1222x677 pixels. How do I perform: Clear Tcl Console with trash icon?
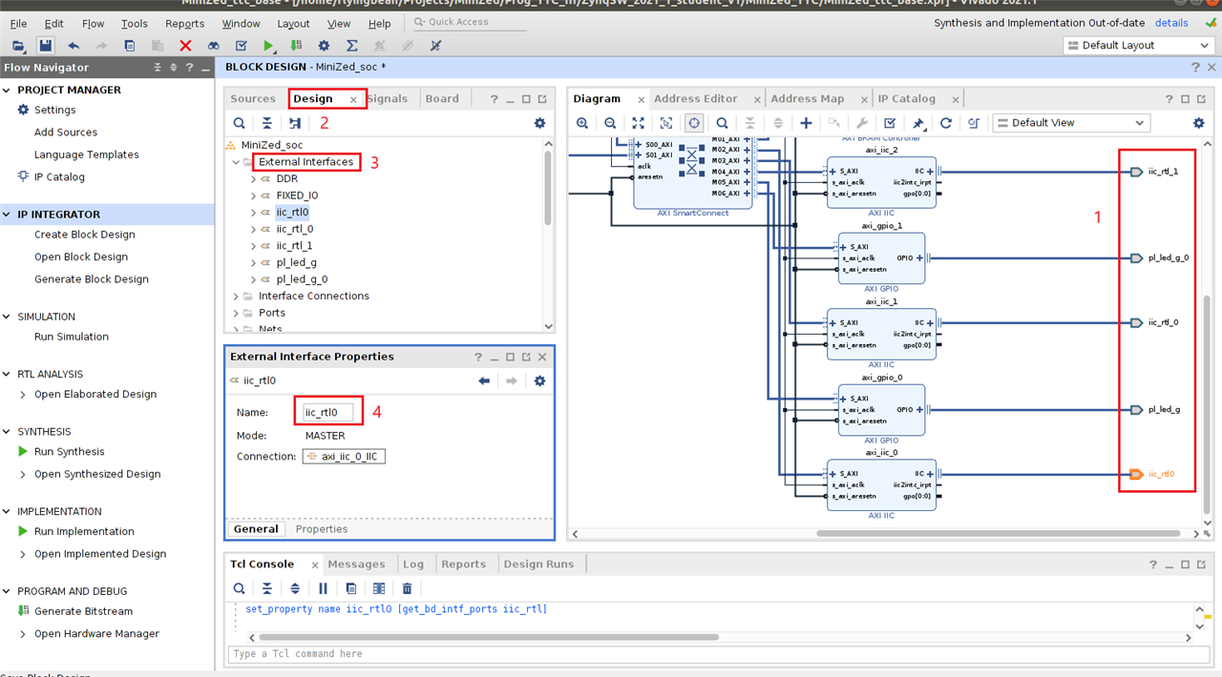click(408, 588)
